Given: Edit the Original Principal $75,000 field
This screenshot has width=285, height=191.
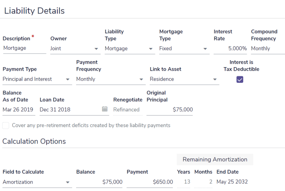Looking at the screenshot, I should [170, 110].
